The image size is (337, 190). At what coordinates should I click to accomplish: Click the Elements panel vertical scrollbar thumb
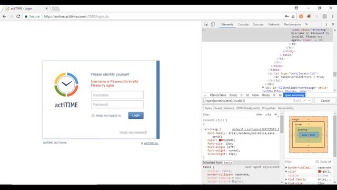coord(335,74)
